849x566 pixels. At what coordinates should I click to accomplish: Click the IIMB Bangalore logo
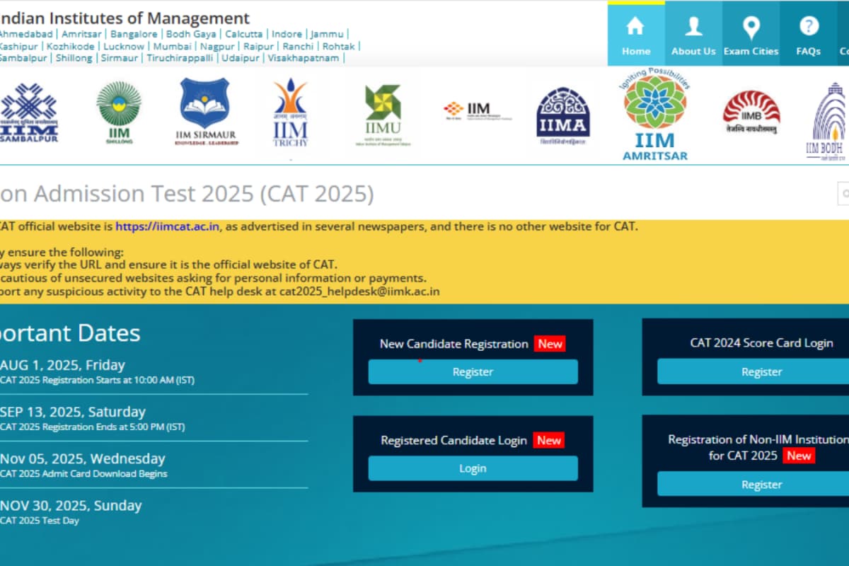(x=751, y=113)
